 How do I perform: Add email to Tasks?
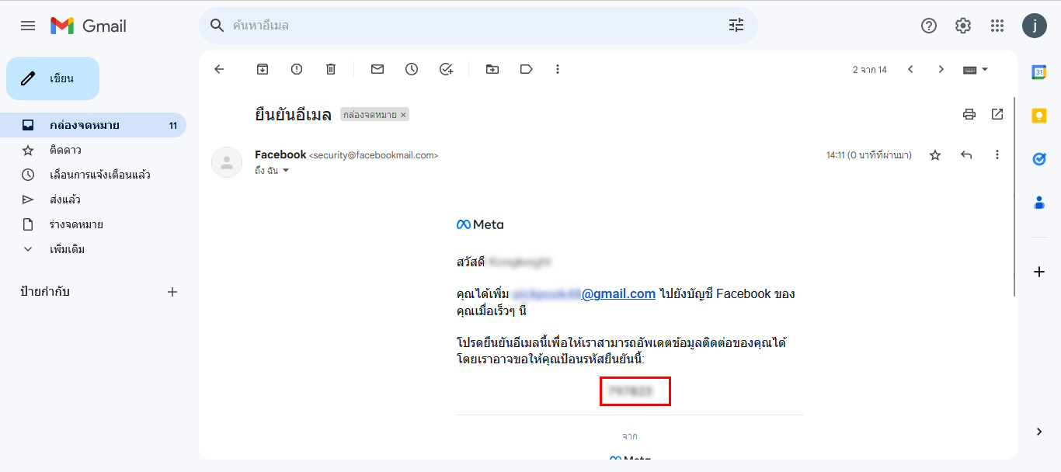tap(446, 69)
